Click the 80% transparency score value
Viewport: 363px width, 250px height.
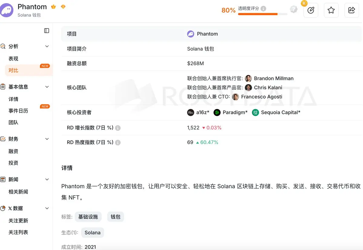(228, 10)
